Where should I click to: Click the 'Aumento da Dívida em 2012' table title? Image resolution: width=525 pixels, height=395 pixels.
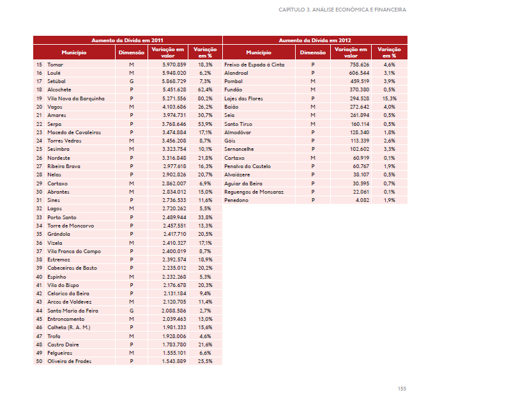pyautogui.click(x=315, y=40)
